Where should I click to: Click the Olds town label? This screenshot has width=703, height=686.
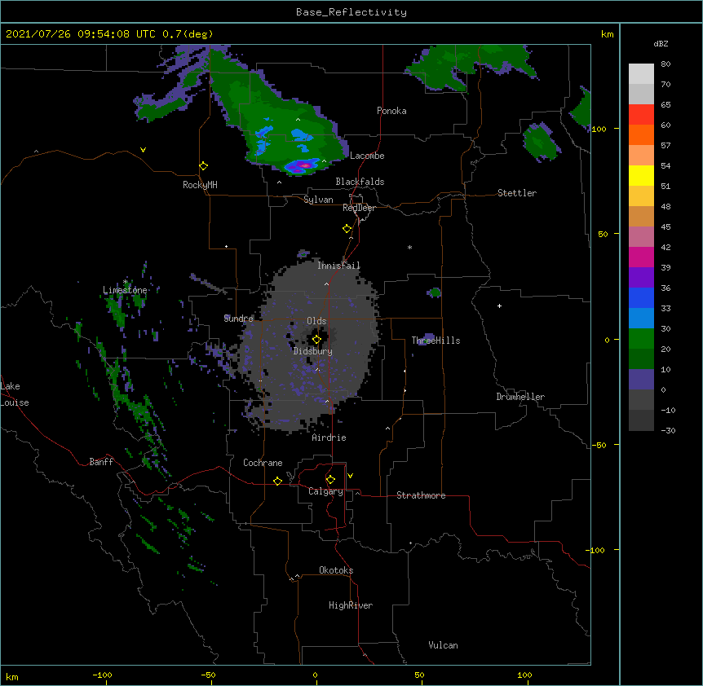point(316,321)
